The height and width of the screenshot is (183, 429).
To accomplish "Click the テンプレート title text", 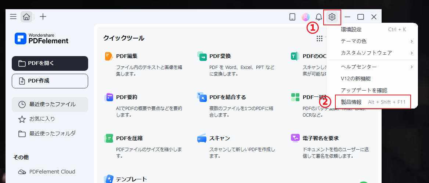I will [131, 179].
